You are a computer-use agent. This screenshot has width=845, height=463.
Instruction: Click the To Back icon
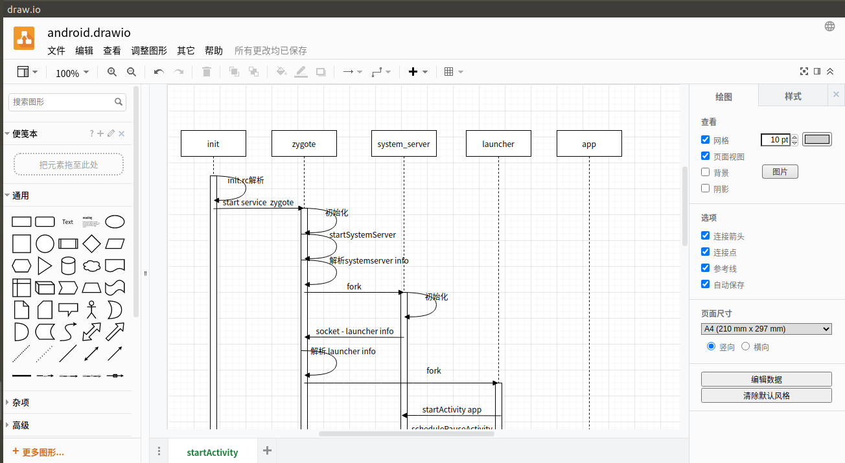253,72
